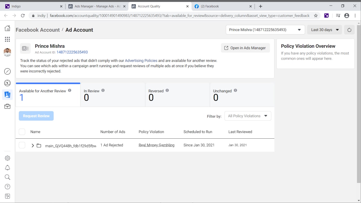
Task: Click the ad account ID 148712225635493 link
Action: click(72, 52)
